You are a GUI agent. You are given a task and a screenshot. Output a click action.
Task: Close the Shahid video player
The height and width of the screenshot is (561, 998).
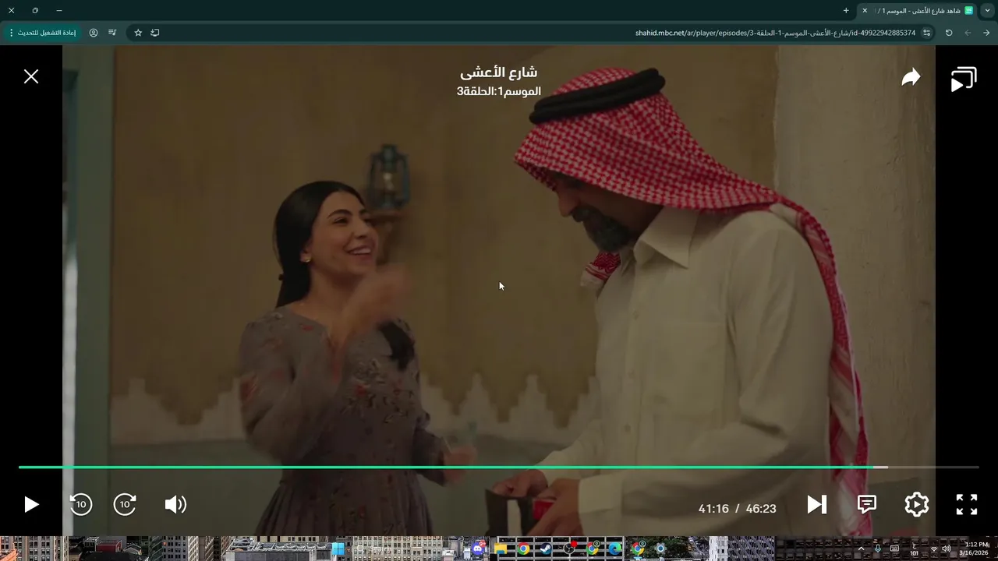coord(31,76)
